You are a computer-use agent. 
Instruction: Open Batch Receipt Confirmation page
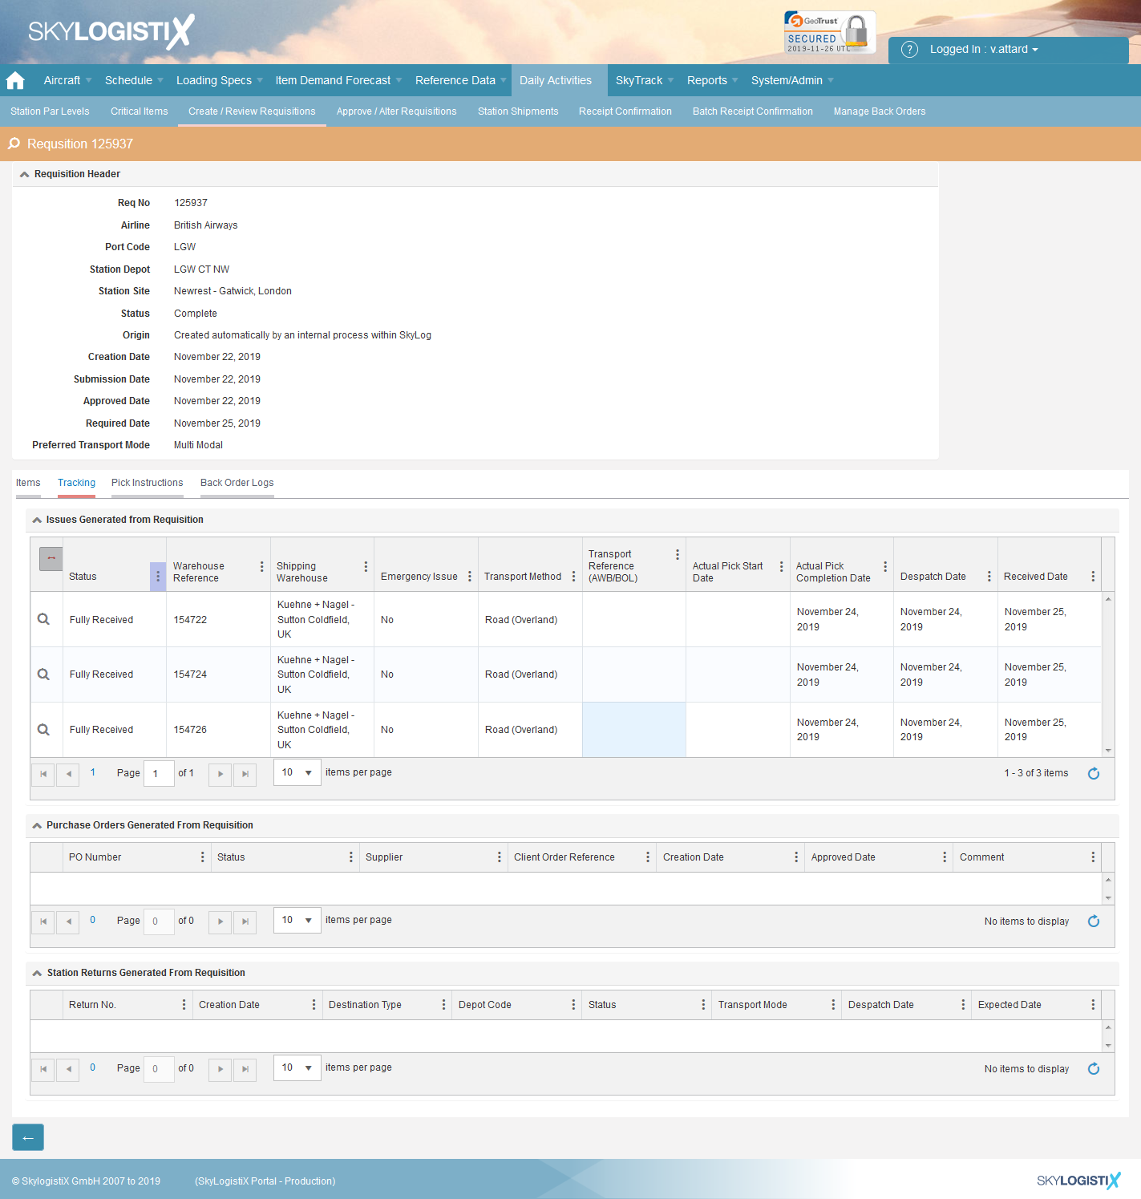[x=753, y=111]
